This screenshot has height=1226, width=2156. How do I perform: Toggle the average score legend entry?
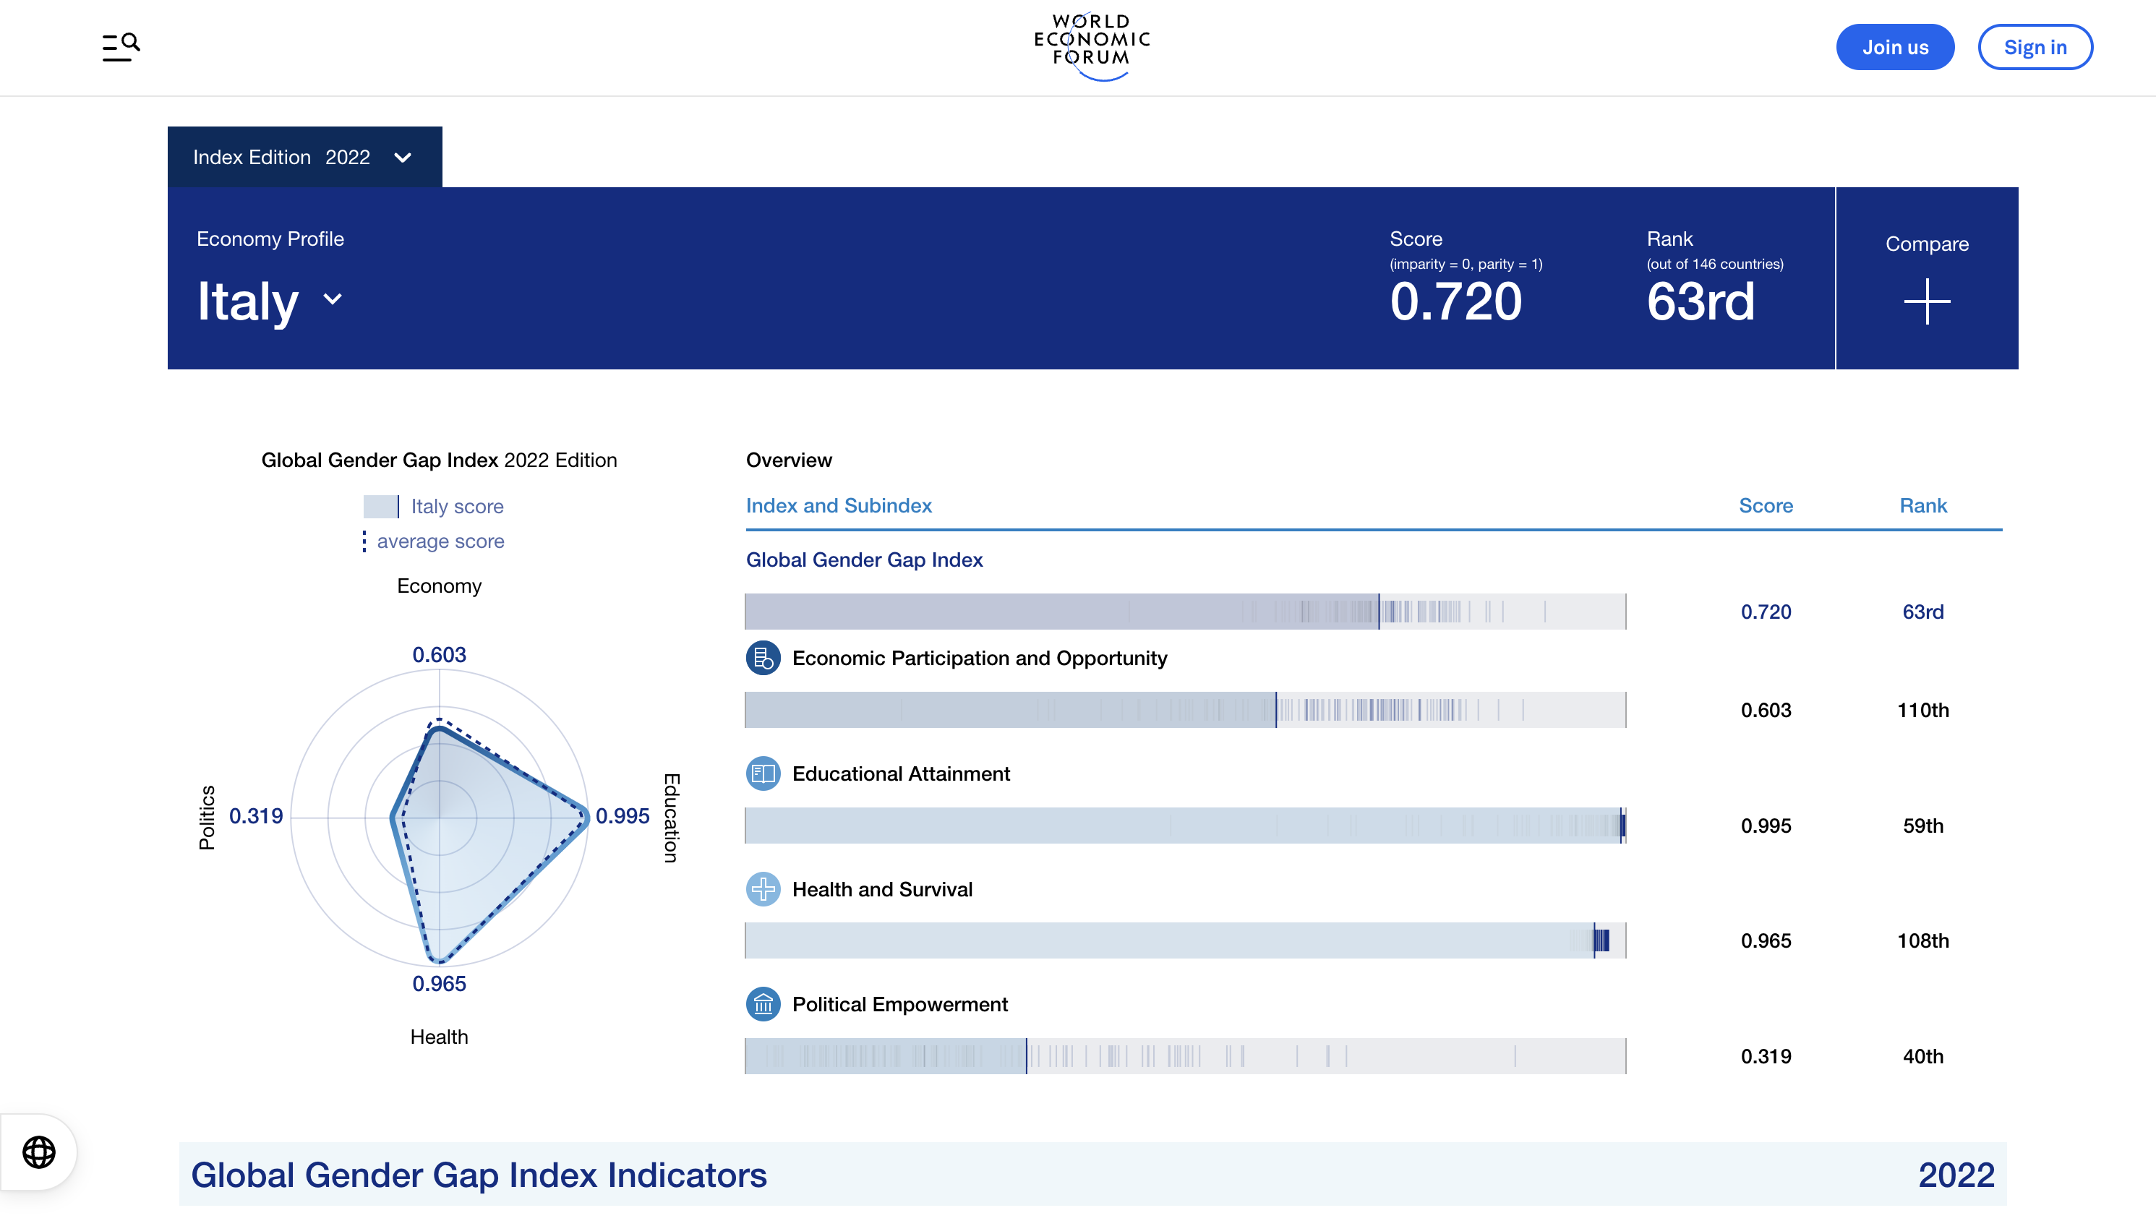[434, 541]
